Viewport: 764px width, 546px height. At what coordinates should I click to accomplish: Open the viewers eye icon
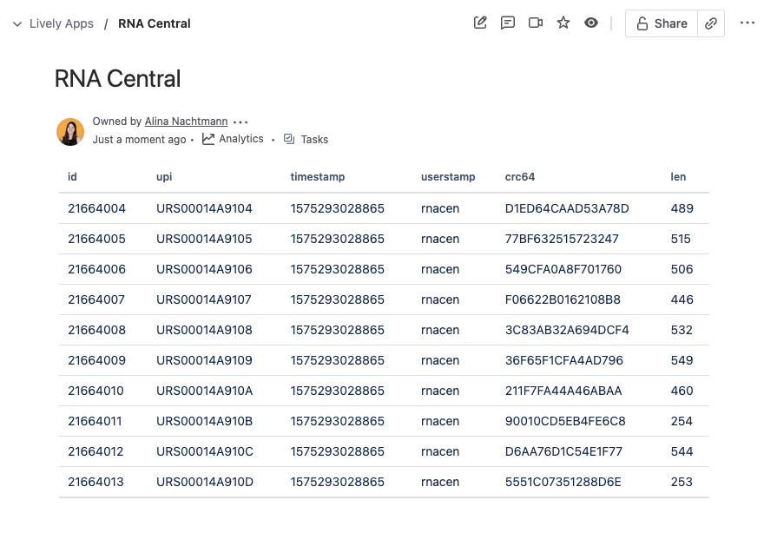(x=591, y=23)
